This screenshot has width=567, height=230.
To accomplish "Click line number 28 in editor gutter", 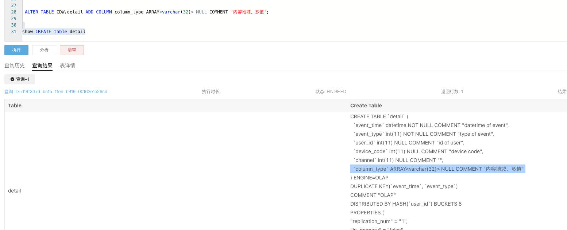I will click(14, 12).
